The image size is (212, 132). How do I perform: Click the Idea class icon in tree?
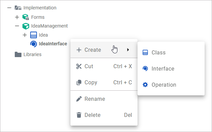34,35
